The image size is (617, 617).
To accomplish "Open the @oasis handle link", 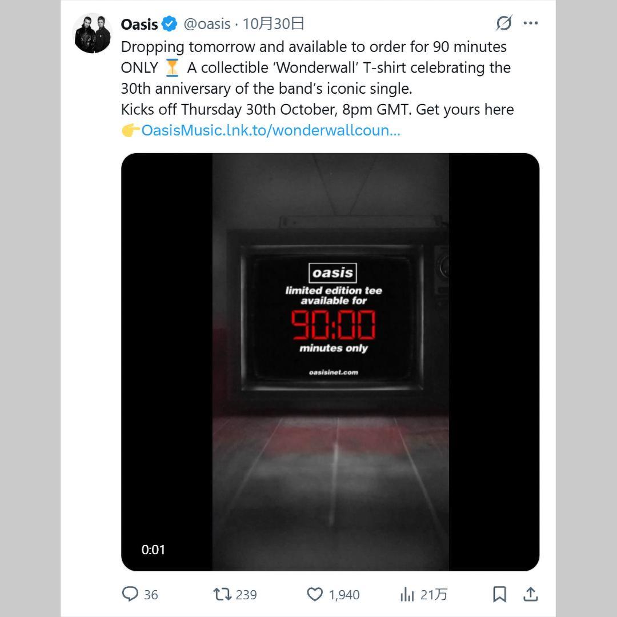I will pos(207,24).
